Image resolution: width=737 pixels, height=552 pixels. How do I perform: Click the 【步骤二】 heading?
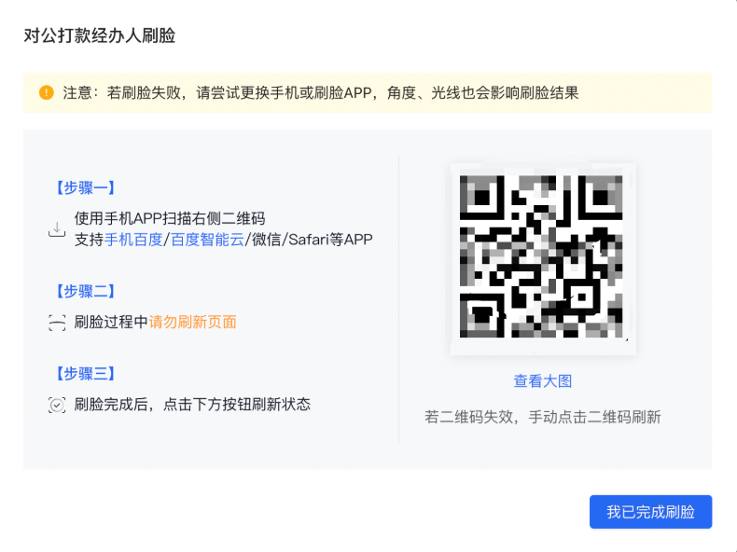click(86, 291)
